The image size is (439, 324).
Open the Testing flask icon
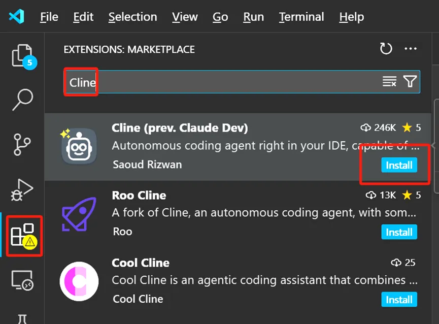click(x=22, y=319)
